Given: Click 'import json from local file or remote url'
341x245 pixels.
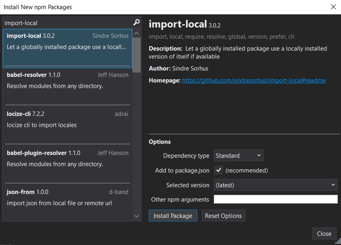Looking at the screenshot, I should coord(59,203).
